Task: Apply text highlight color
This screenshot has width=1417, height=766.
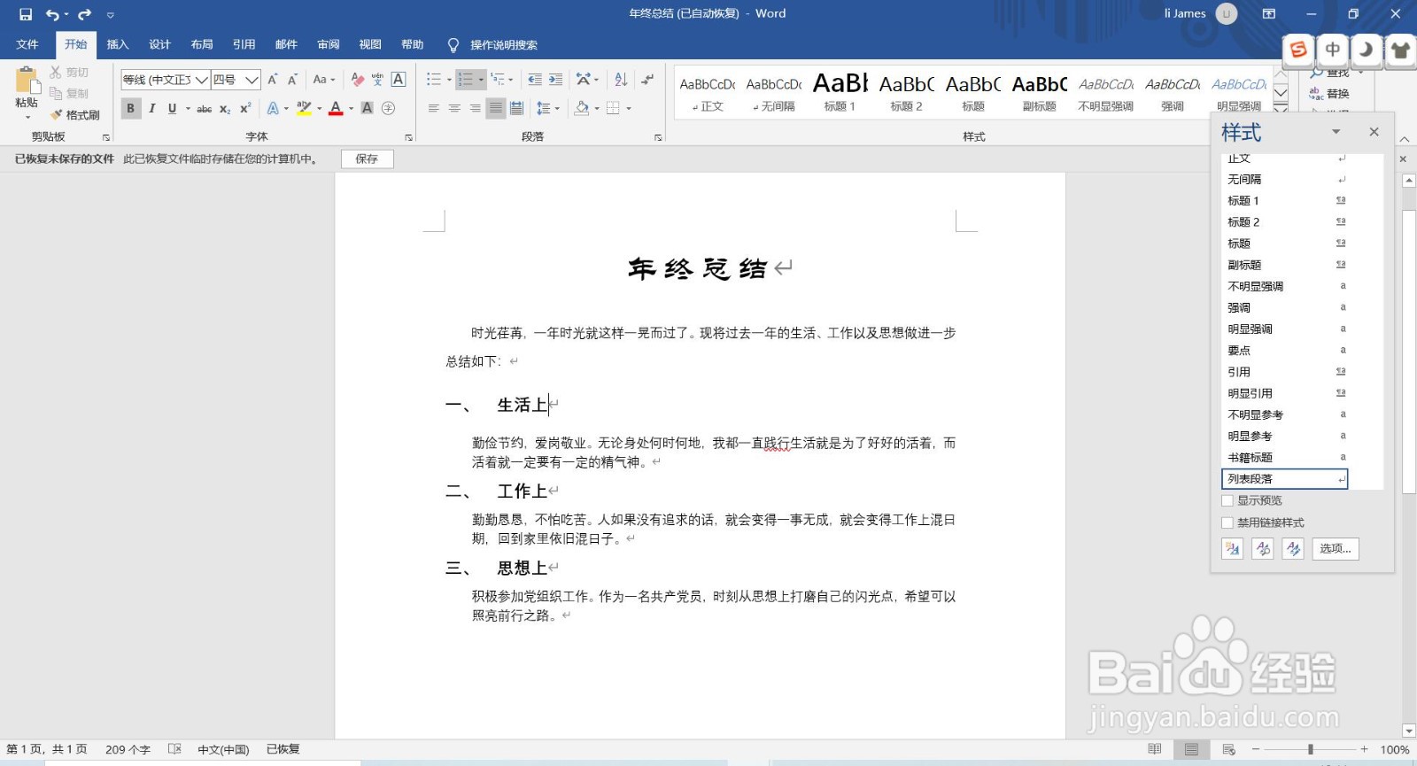Action: tap(304, 108)
